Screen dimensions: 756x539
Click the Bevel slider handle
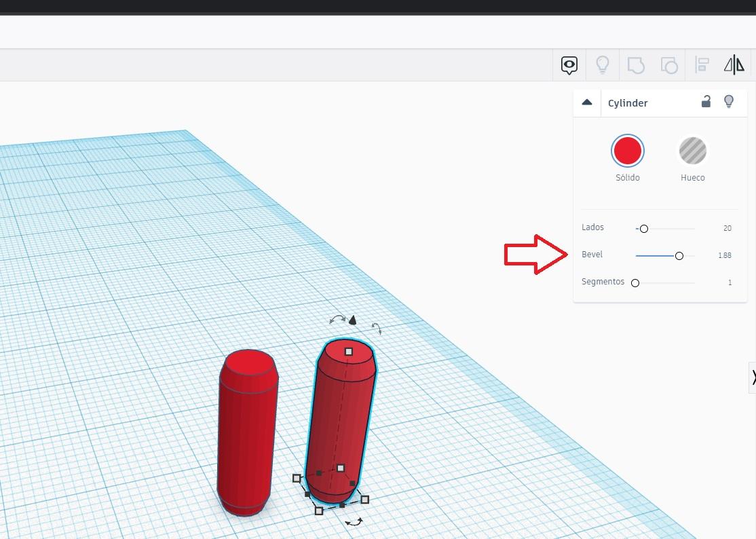click(679, 255)
